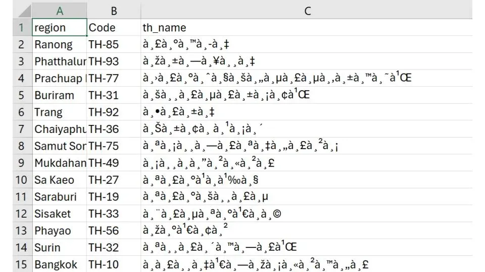This screenshot has height=272, width=485.
Task: Click the 'Code' header cell
Action: coord(114,27)
